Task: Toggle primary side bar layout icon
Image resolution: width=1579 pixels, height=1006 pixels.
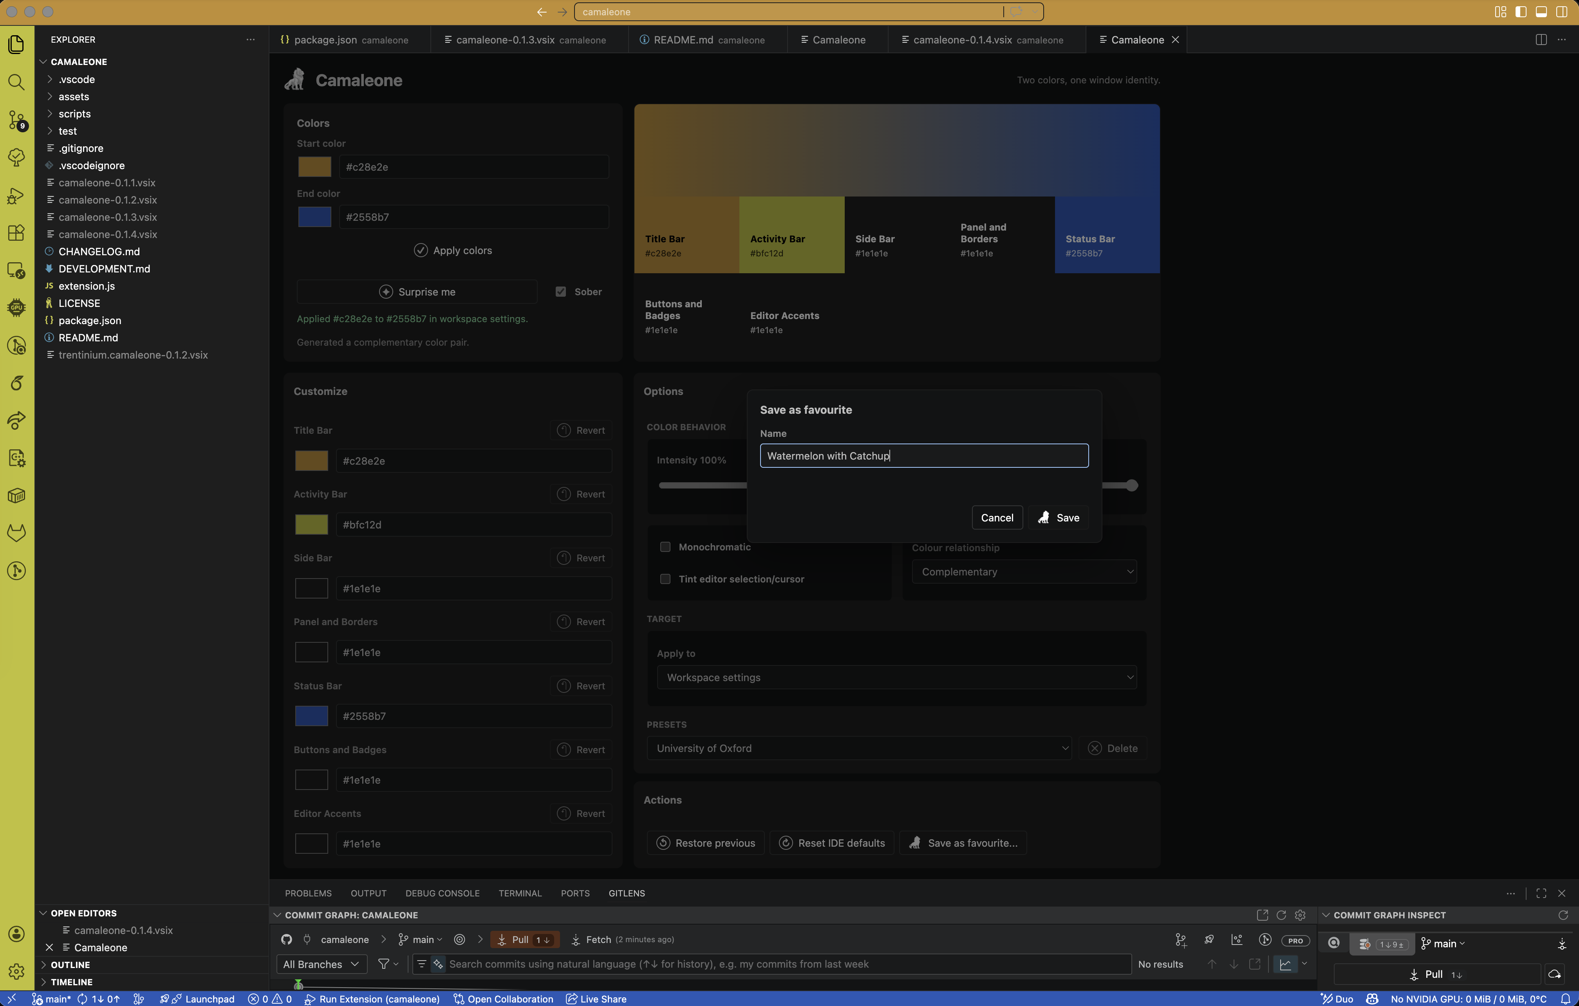Action: [x=1521, y=12]
